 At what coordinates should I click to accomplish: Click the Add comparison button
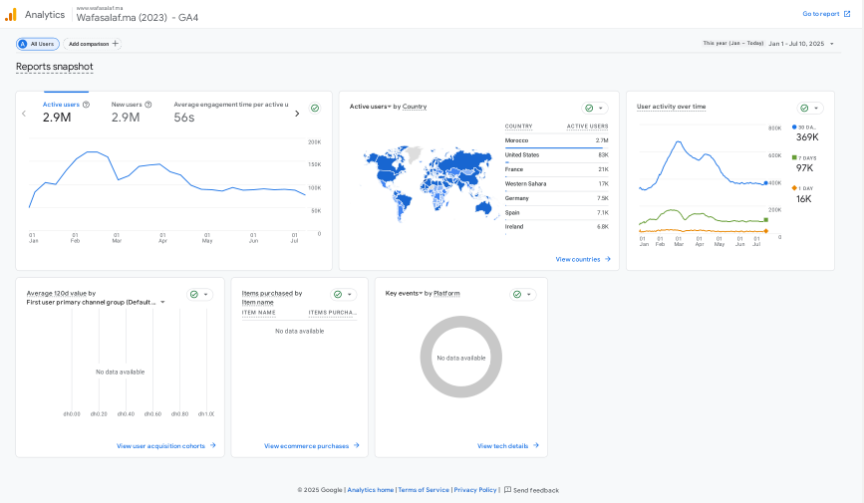tap(93, 44)
